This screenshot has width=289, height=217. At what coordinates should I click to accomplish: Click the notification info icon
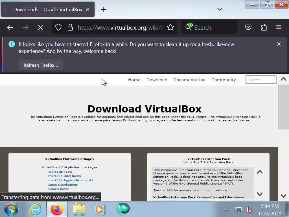point(12,44)
